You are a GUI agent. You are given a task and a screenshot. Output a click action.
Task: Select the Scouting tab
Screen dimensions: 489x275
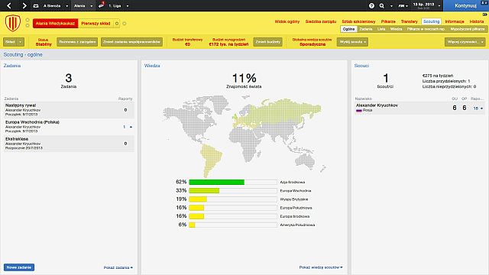pos(431,21)
